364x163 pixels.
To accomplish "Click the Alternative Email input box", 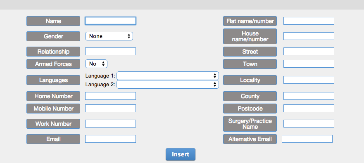I will [x=307, y=139].
